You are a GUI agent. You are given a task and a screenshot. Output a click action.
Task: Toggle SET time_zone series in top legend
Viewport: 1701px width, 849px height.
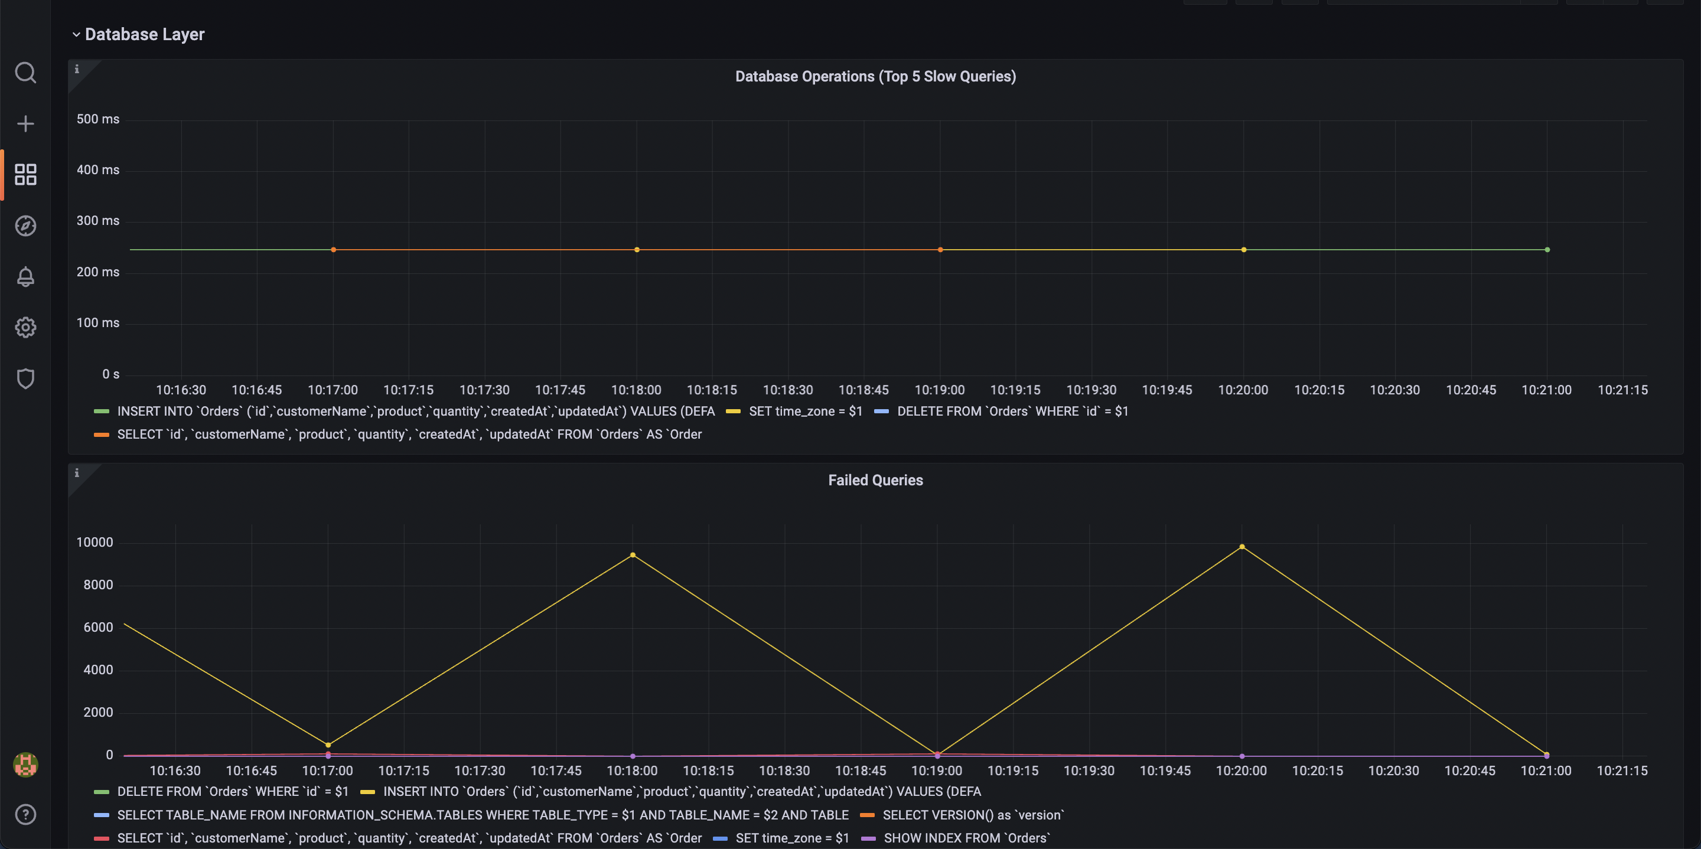[x=805, y=412]
